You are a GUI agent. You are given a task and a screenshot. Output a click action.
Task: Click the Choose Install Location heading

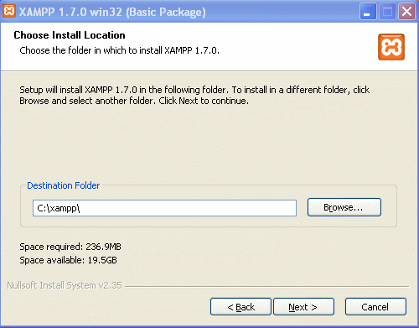click(x=70, y=35)
